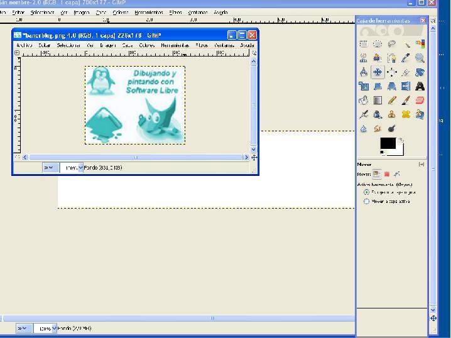The width and height of the screenshot is (451, 338).
Task: Set Move mode to selection
Action: click(387, 174)
